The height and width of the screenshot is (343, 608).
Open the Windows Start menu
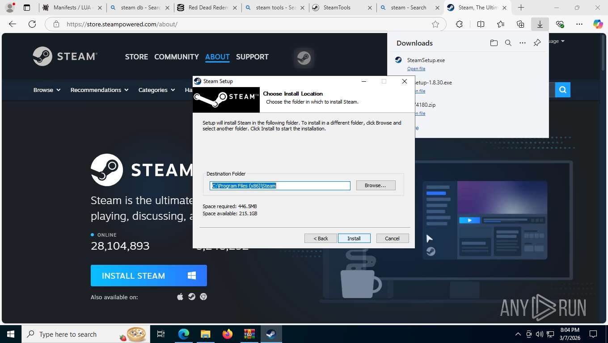point(11,334)
